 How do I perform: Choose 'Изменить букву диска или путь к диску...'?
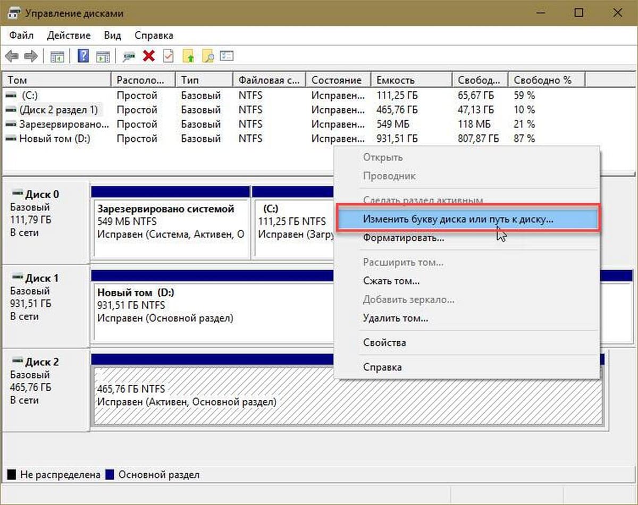click(x=457, y=220)
